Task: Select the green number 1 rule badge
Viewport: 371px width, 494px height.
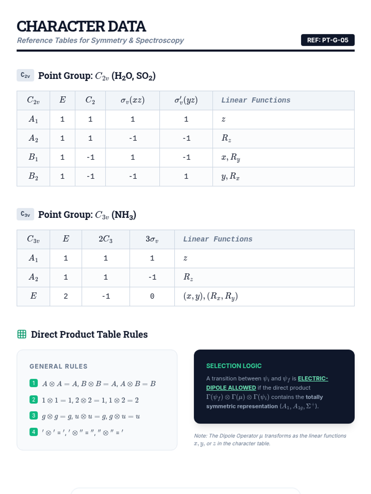Action: (33, 383)
